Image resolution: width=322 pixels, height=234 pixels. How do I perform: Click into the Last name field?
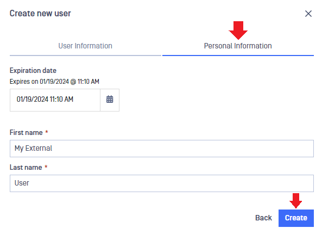pyautogui.click(x=162, y=183)
